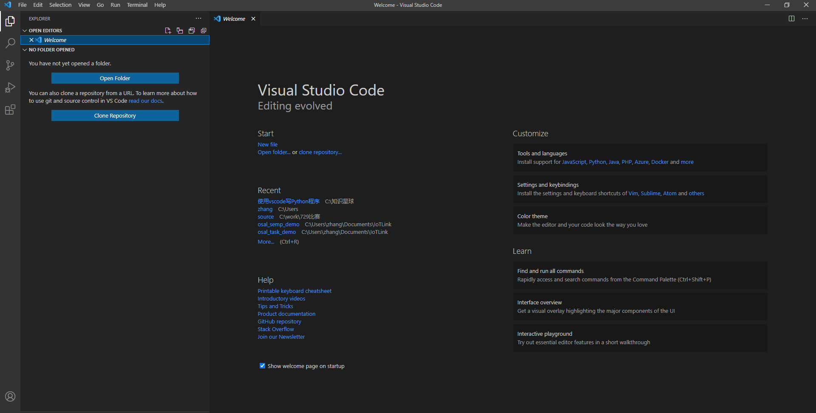Viewport: 816px width, 413px height.
Task: Click Save All icon in Open Editors
Action: (192, 31)
